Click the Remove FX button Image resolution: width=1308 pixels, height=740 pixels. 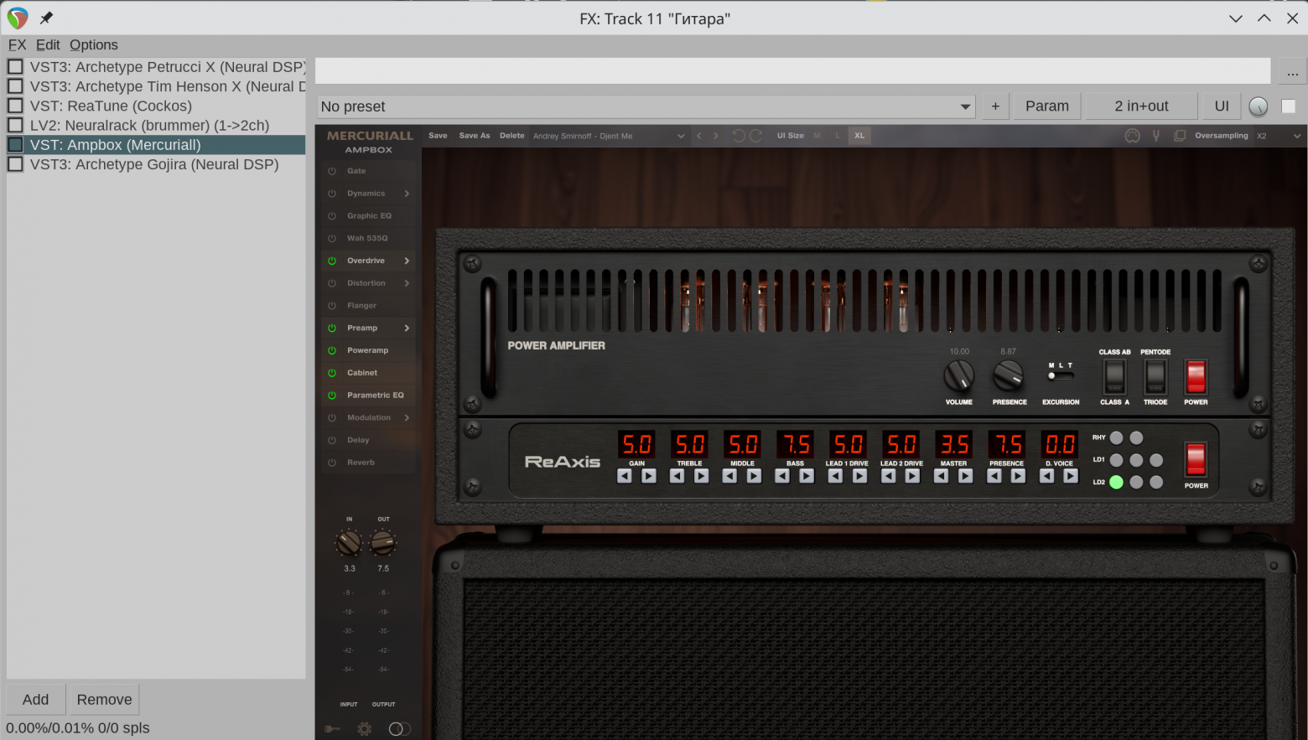(x=104, y=699)
